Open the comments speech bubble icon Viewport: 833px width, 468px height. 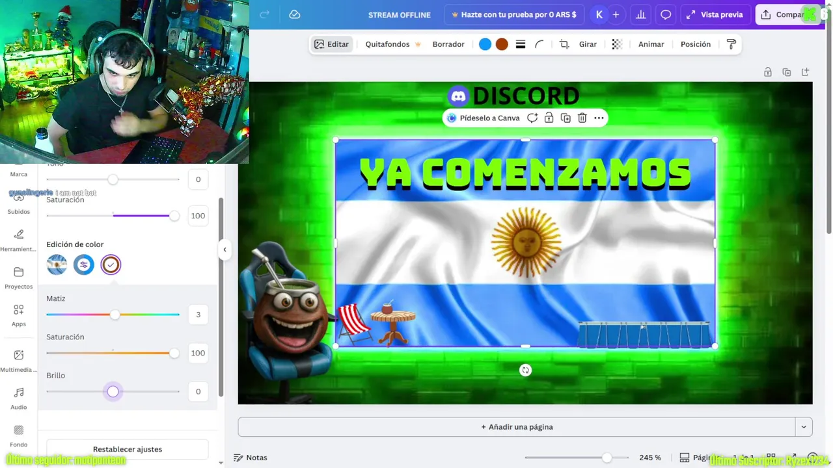[666, 14]
